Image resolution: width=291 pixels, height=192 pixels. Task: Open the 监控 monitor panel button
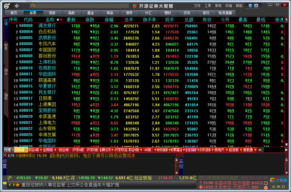[x=181, y=164]
